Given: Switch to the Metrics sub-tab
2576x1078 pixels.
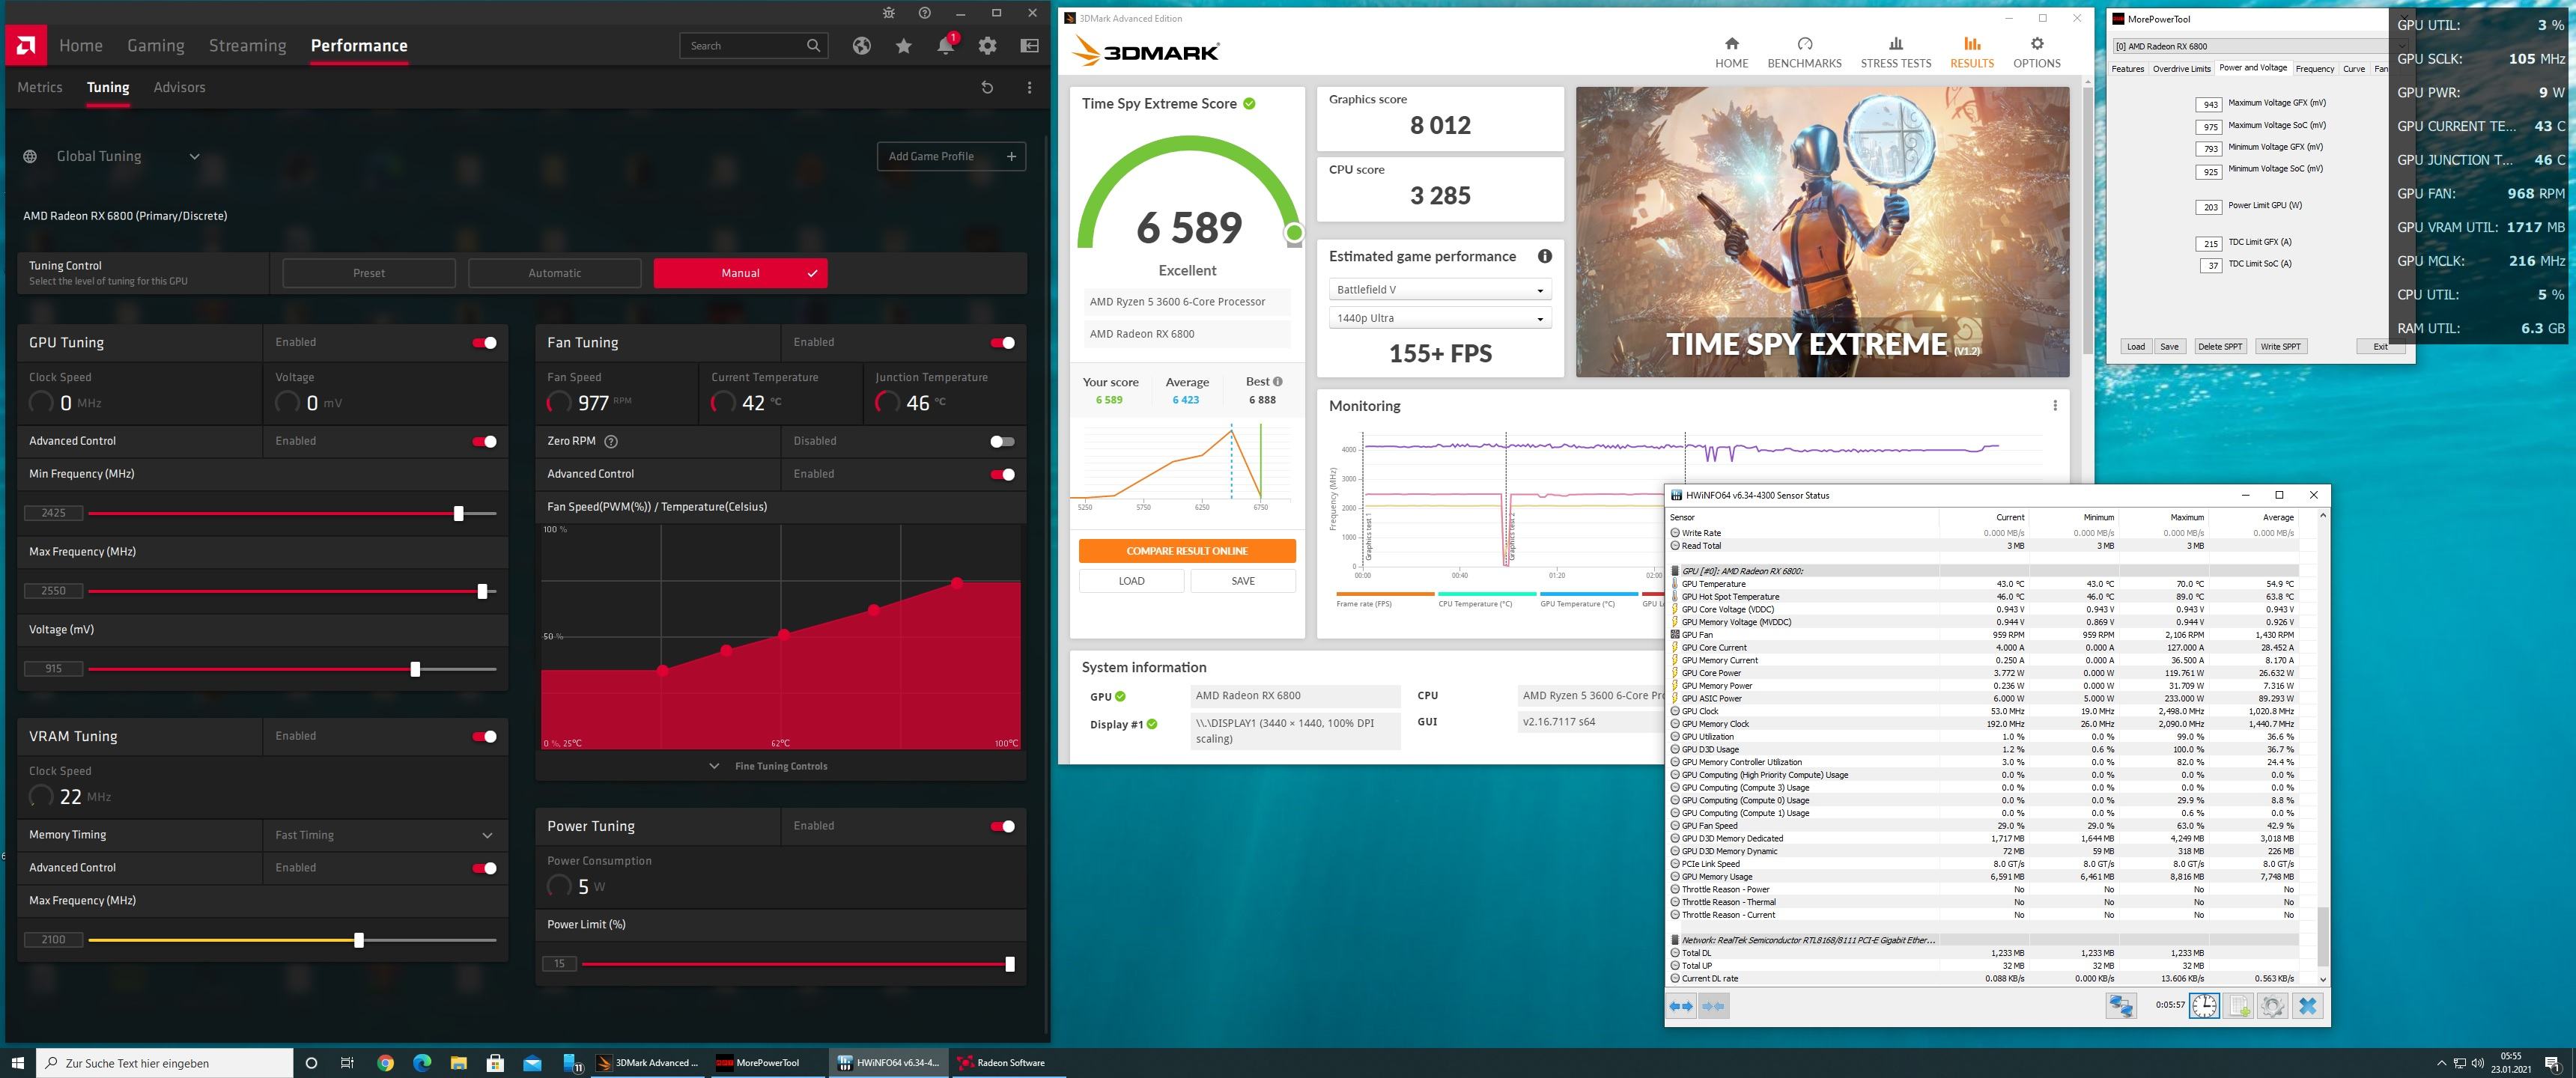Looking at the screenshot, I should (x=40, y=88).
